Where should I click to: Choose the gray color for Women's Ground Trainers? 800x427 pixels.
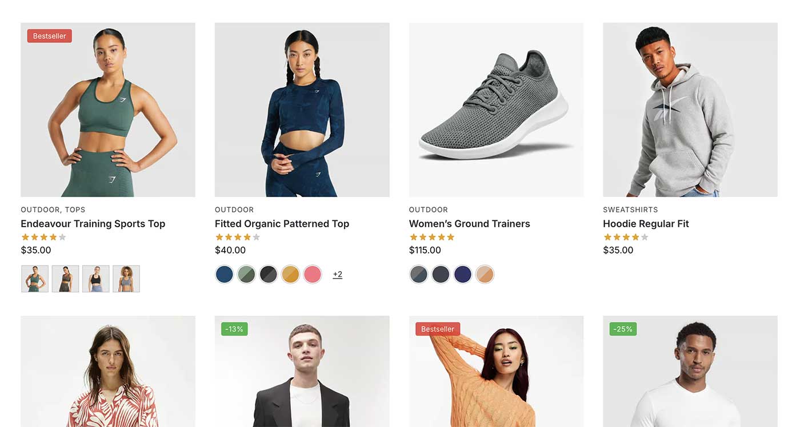click(418, 274)
